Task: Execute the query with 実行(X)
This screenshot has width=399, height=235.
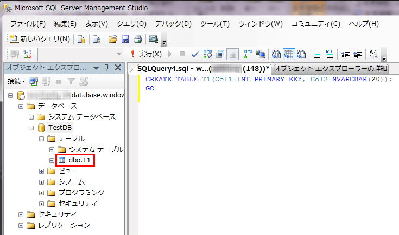Action: pyautogui.click(x=146, y=54)
